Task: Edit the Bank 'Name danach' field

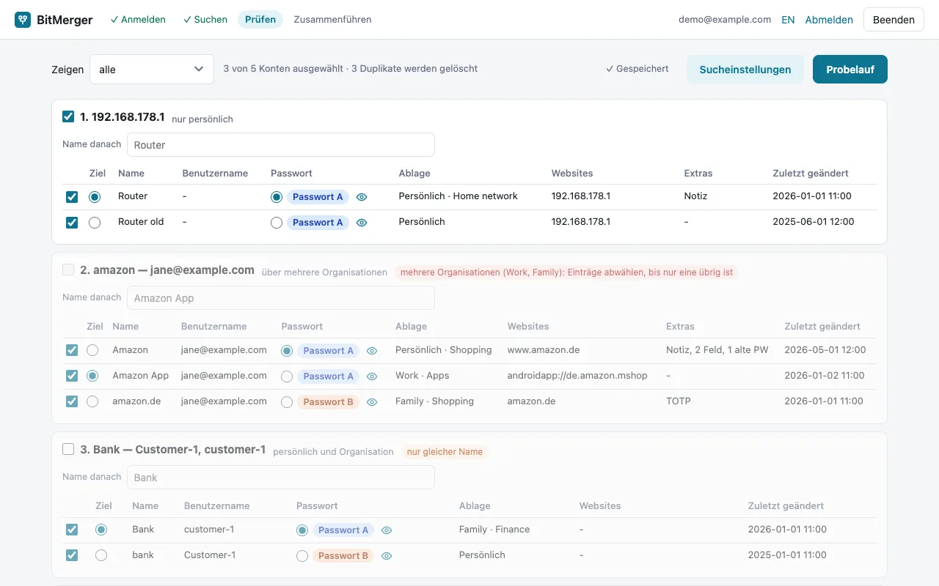Action: 281,477
